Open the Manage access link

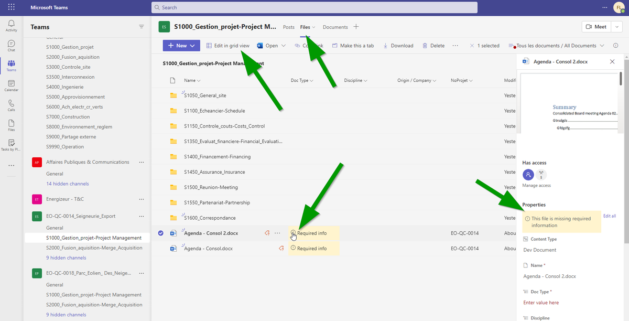coord(536,185)
